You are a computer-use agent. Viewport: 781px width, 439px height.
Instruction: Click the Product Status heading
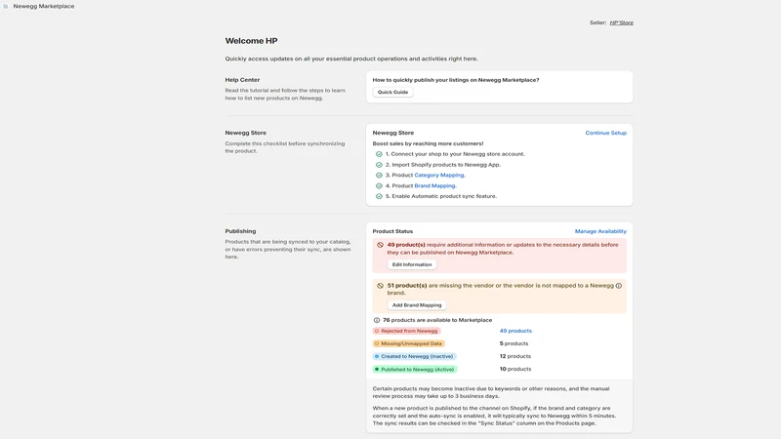392,231
